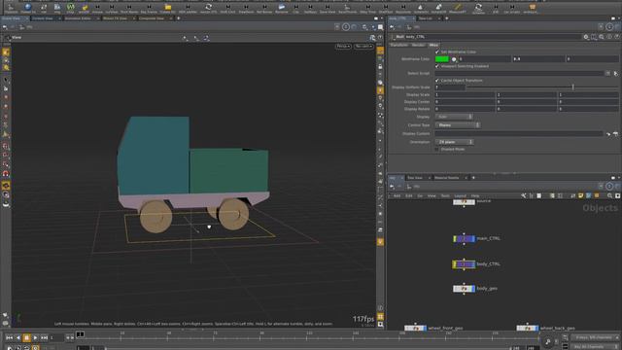This screenshot has width=622, height=350.
Task: Select the body_geo geometry node
Action: [464, 289]
